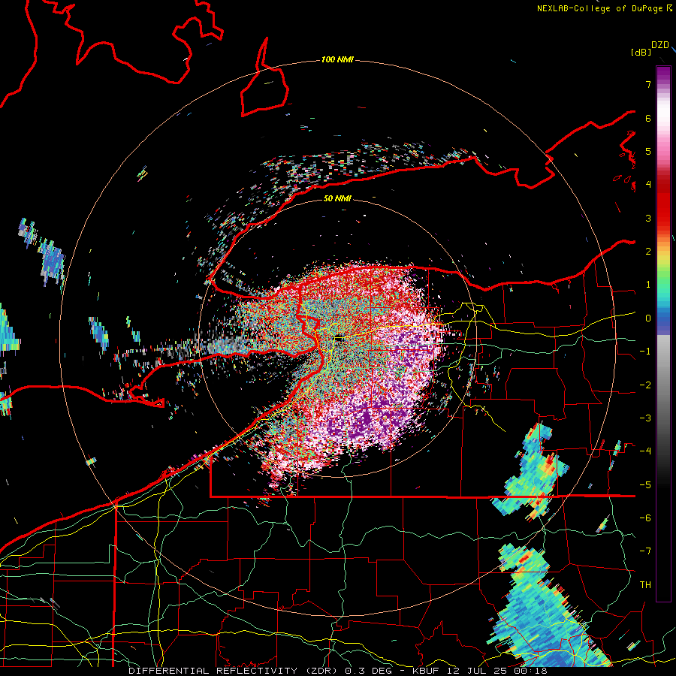The image size is (676, 676).
Task: Click the -4 value on color scale
Action: pyautogui.click(x=645, y=451)
